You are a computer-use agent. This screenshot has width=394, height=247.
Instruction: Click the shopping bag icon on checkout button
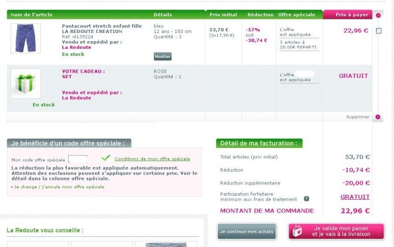pyautogui.click(x=297, y=231)
